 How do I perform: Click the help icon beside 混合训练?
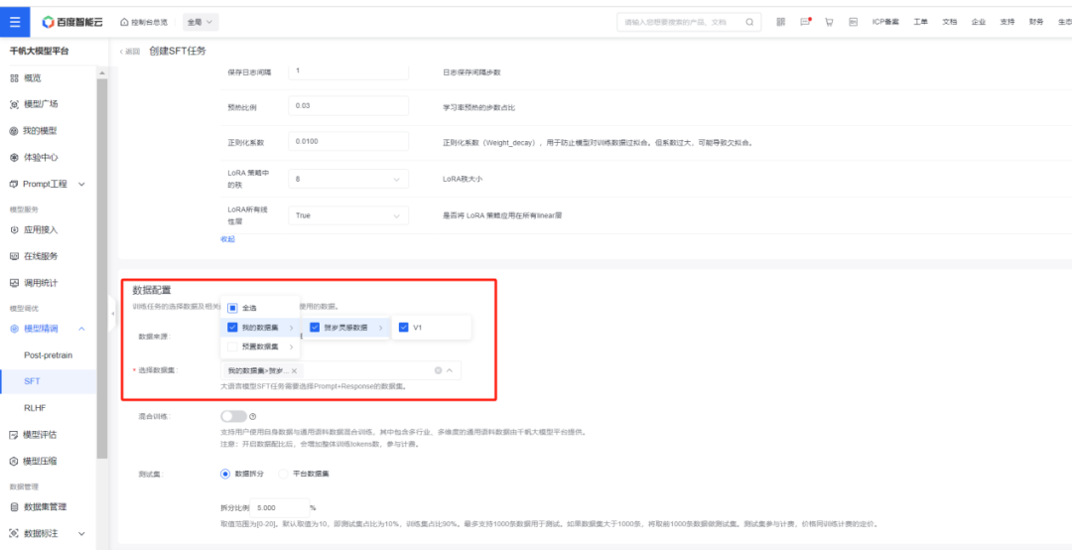pyautogui.click(x=252, y=417)
